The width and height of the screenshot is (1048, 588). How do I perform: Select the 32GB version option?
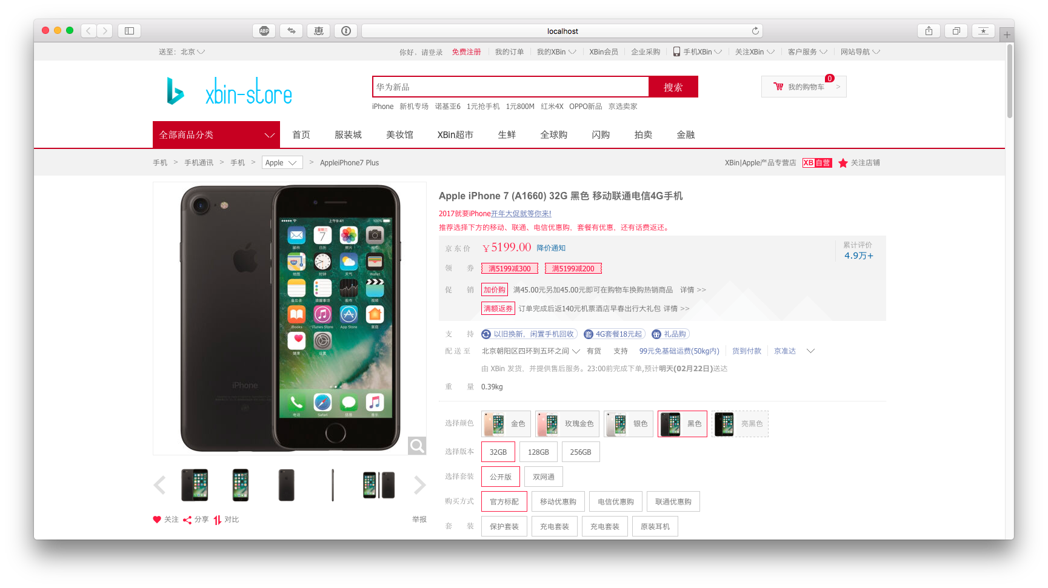[x=498, y=452]
